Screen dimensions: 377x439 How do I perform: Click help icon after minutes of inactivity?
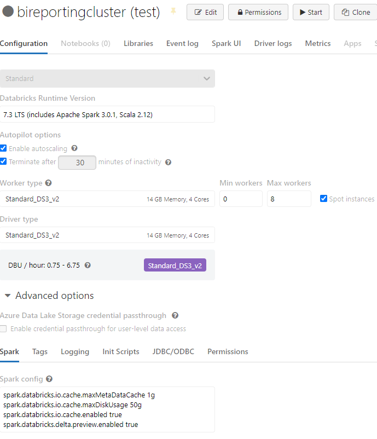point(168,162)
